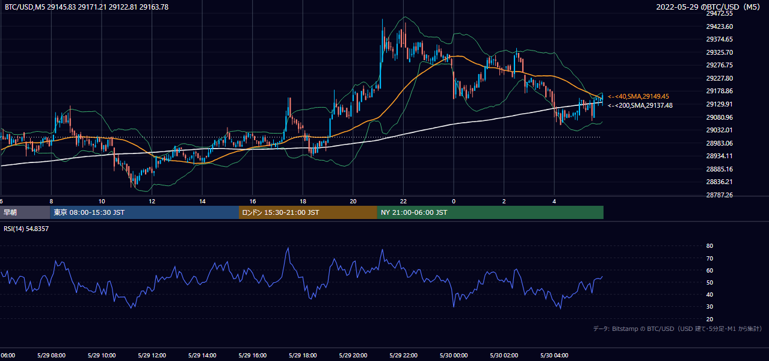
Task: Click the 5/30 04:00 date label
Action: tap(554, 355)
